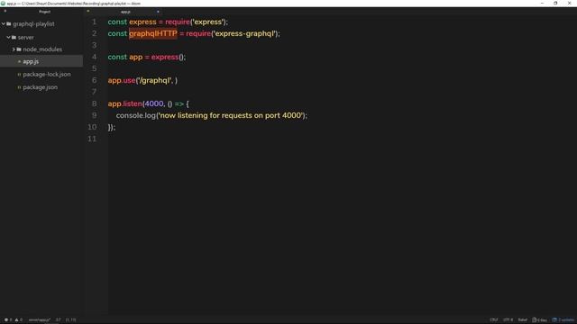
Task: Select the app.js editor tab
Action: tap(125, 12)
